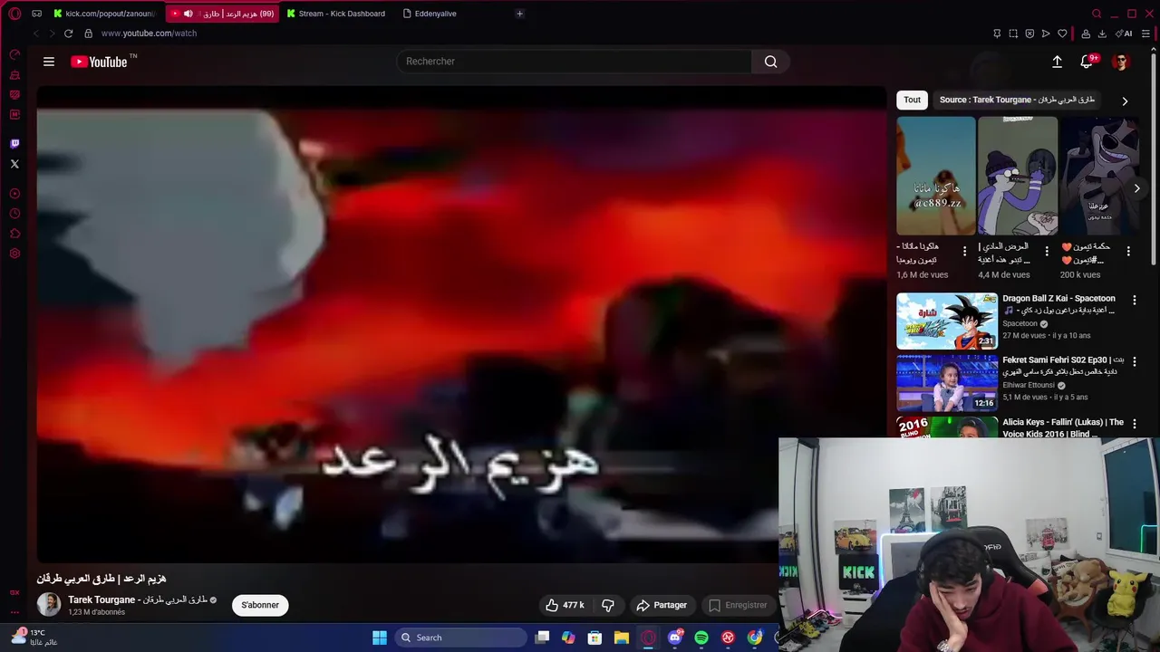The image size is (1160, 652).
Task: Open the Aria AI toolbar button
Action: (x=1124, y=34)
